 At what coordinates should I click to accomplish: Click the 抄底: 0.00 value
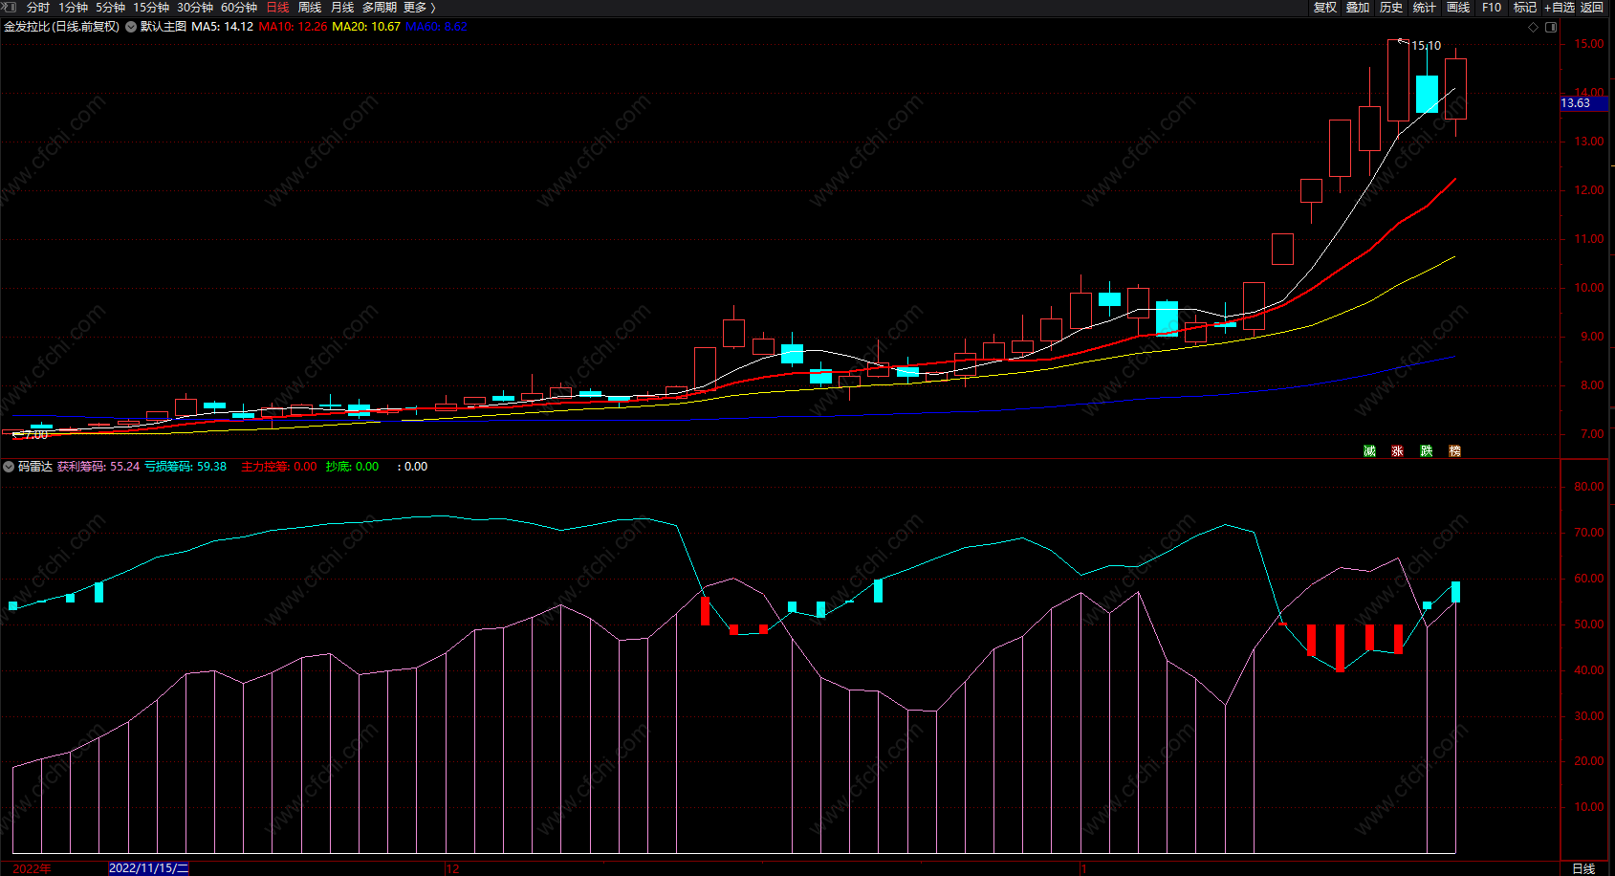click(x=352, y=467)
